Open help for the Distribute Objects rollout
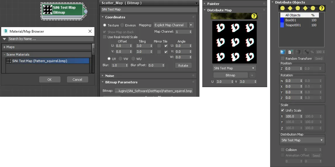 322,8
